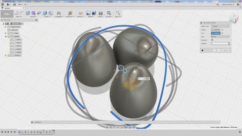Open the Create menu
Screen dimensions: 242x136
tap(33, 17)
